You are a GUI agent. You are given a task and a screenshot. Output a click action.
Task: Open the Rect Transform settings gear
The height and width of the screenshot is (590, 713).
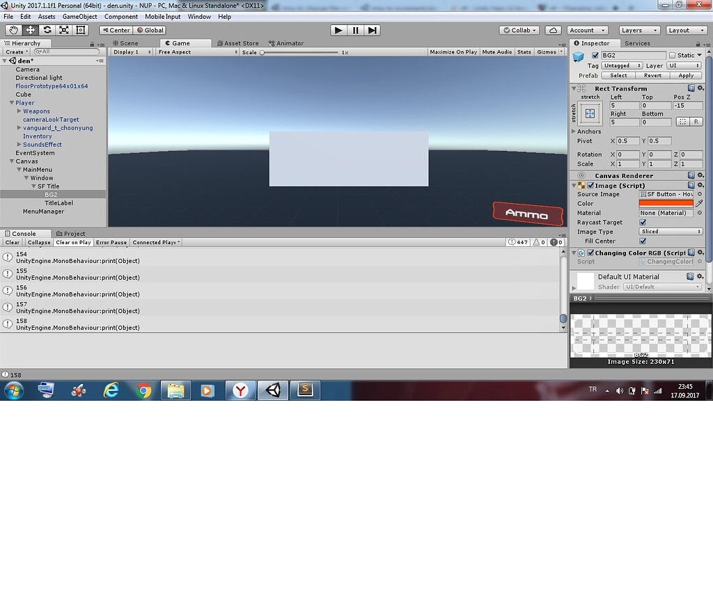tap(701, 88)
